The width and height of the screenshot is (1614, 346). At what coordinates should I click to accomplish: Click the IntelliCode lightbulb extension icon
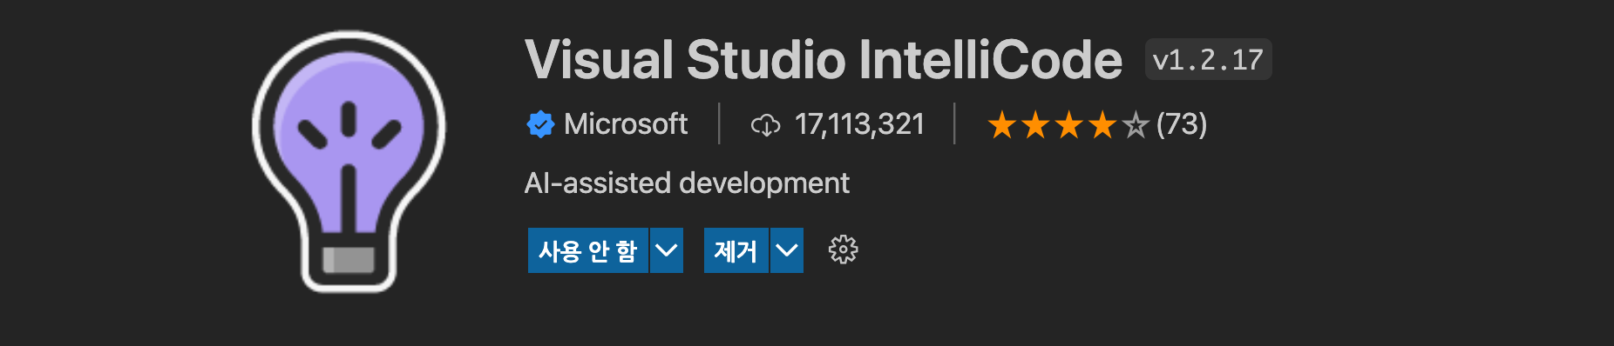pyautogui.click(x=349, y=162)
